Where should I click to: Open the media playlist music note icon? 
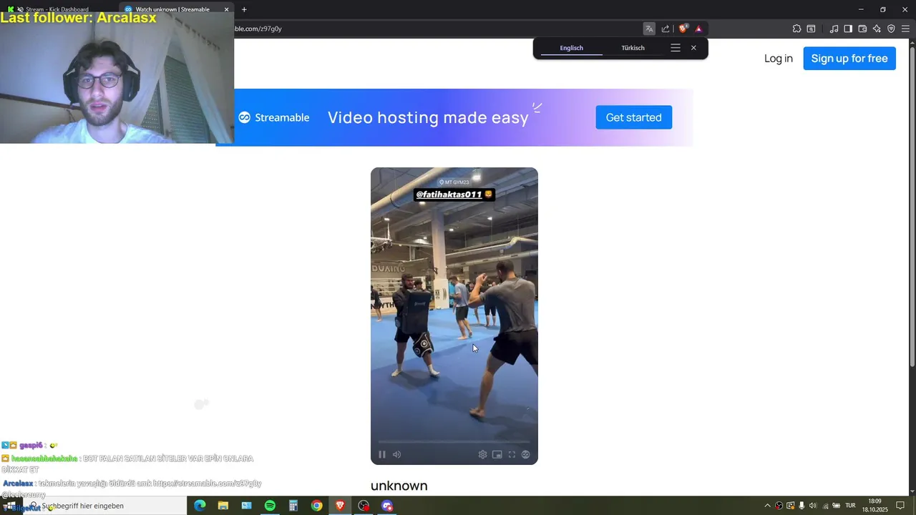coord(834,29)
